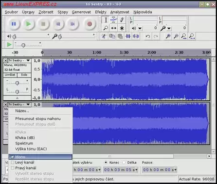This screenshot has height=184, width=217.
Task: Click the 1:30 mark on timeline ruler
Action: click(x=124, y=53)
